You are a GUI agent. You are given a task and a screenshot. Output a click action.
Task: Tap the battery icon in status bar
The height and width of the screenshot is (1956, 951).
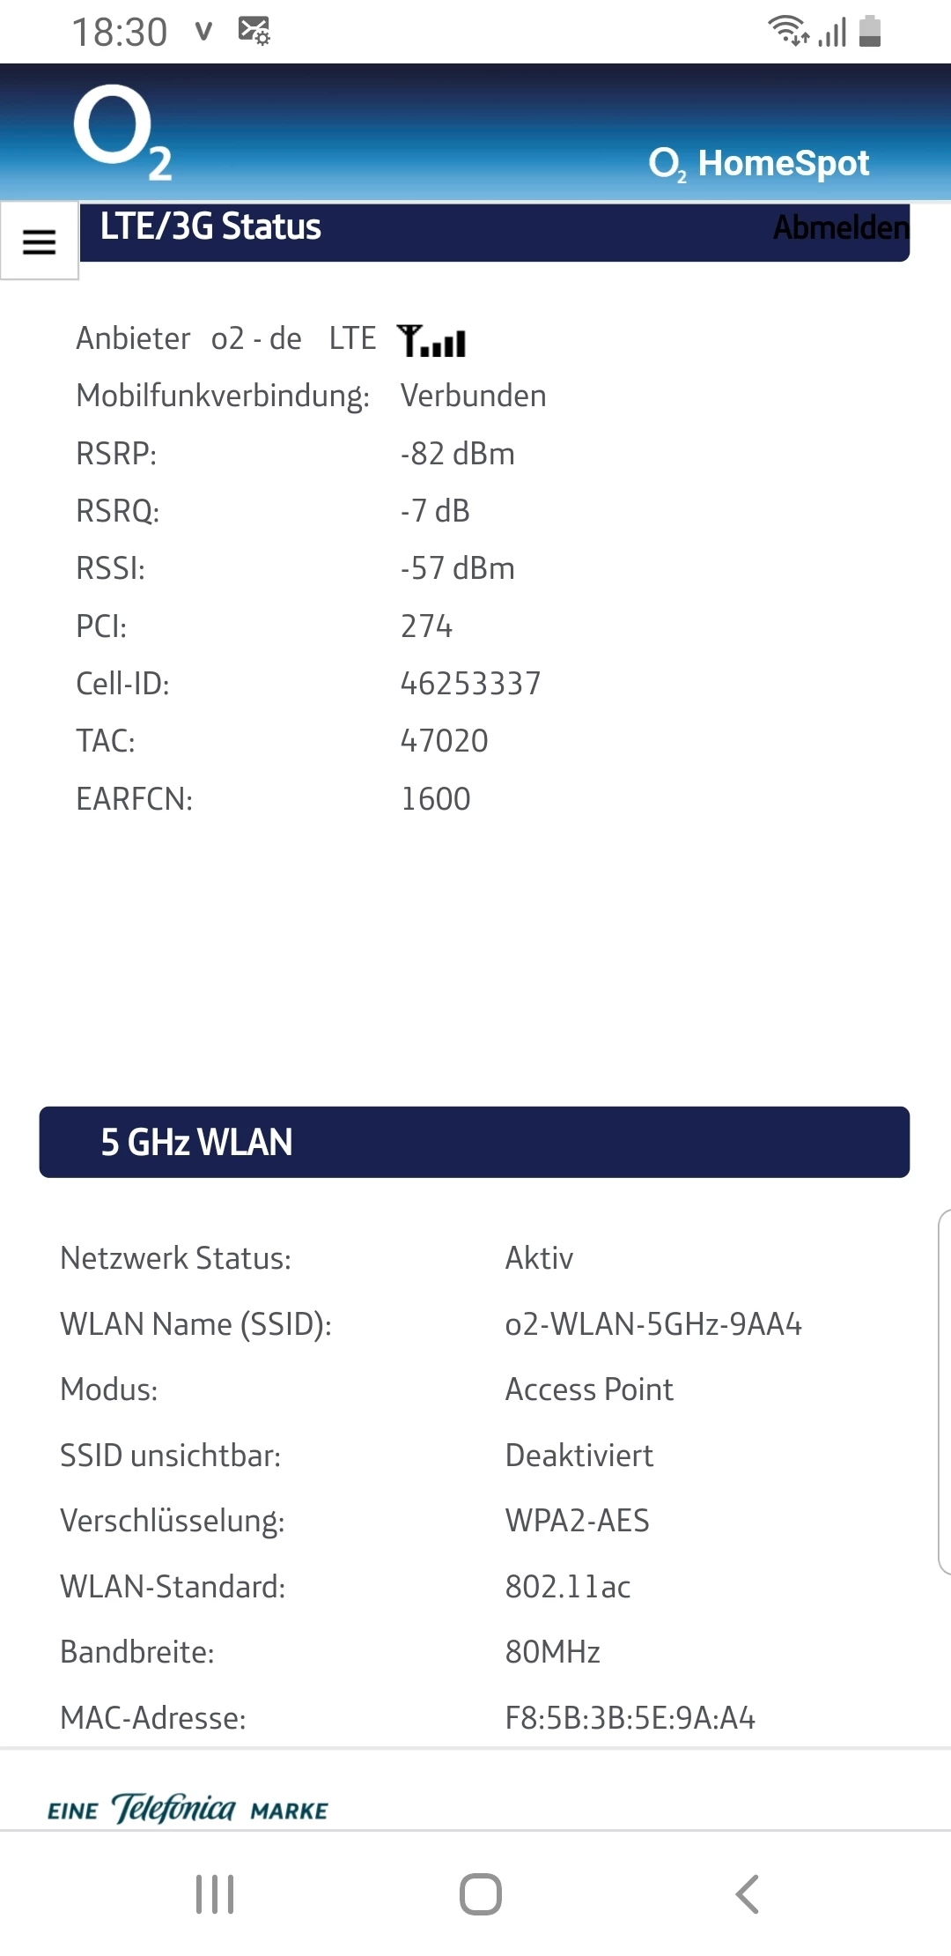870,31
